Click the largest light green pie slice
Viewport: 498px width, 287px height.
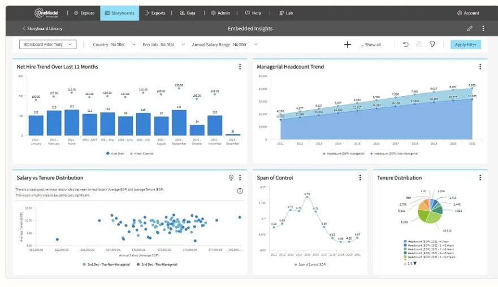click(435, 217)
